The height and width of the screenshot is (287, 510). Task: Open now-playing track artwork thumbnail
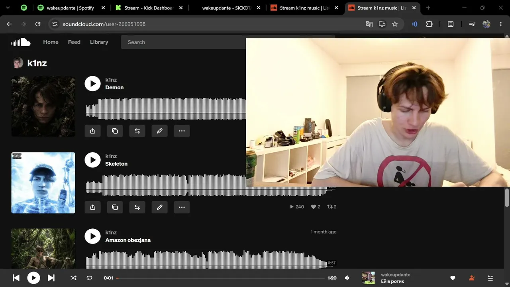pos(368,278)
